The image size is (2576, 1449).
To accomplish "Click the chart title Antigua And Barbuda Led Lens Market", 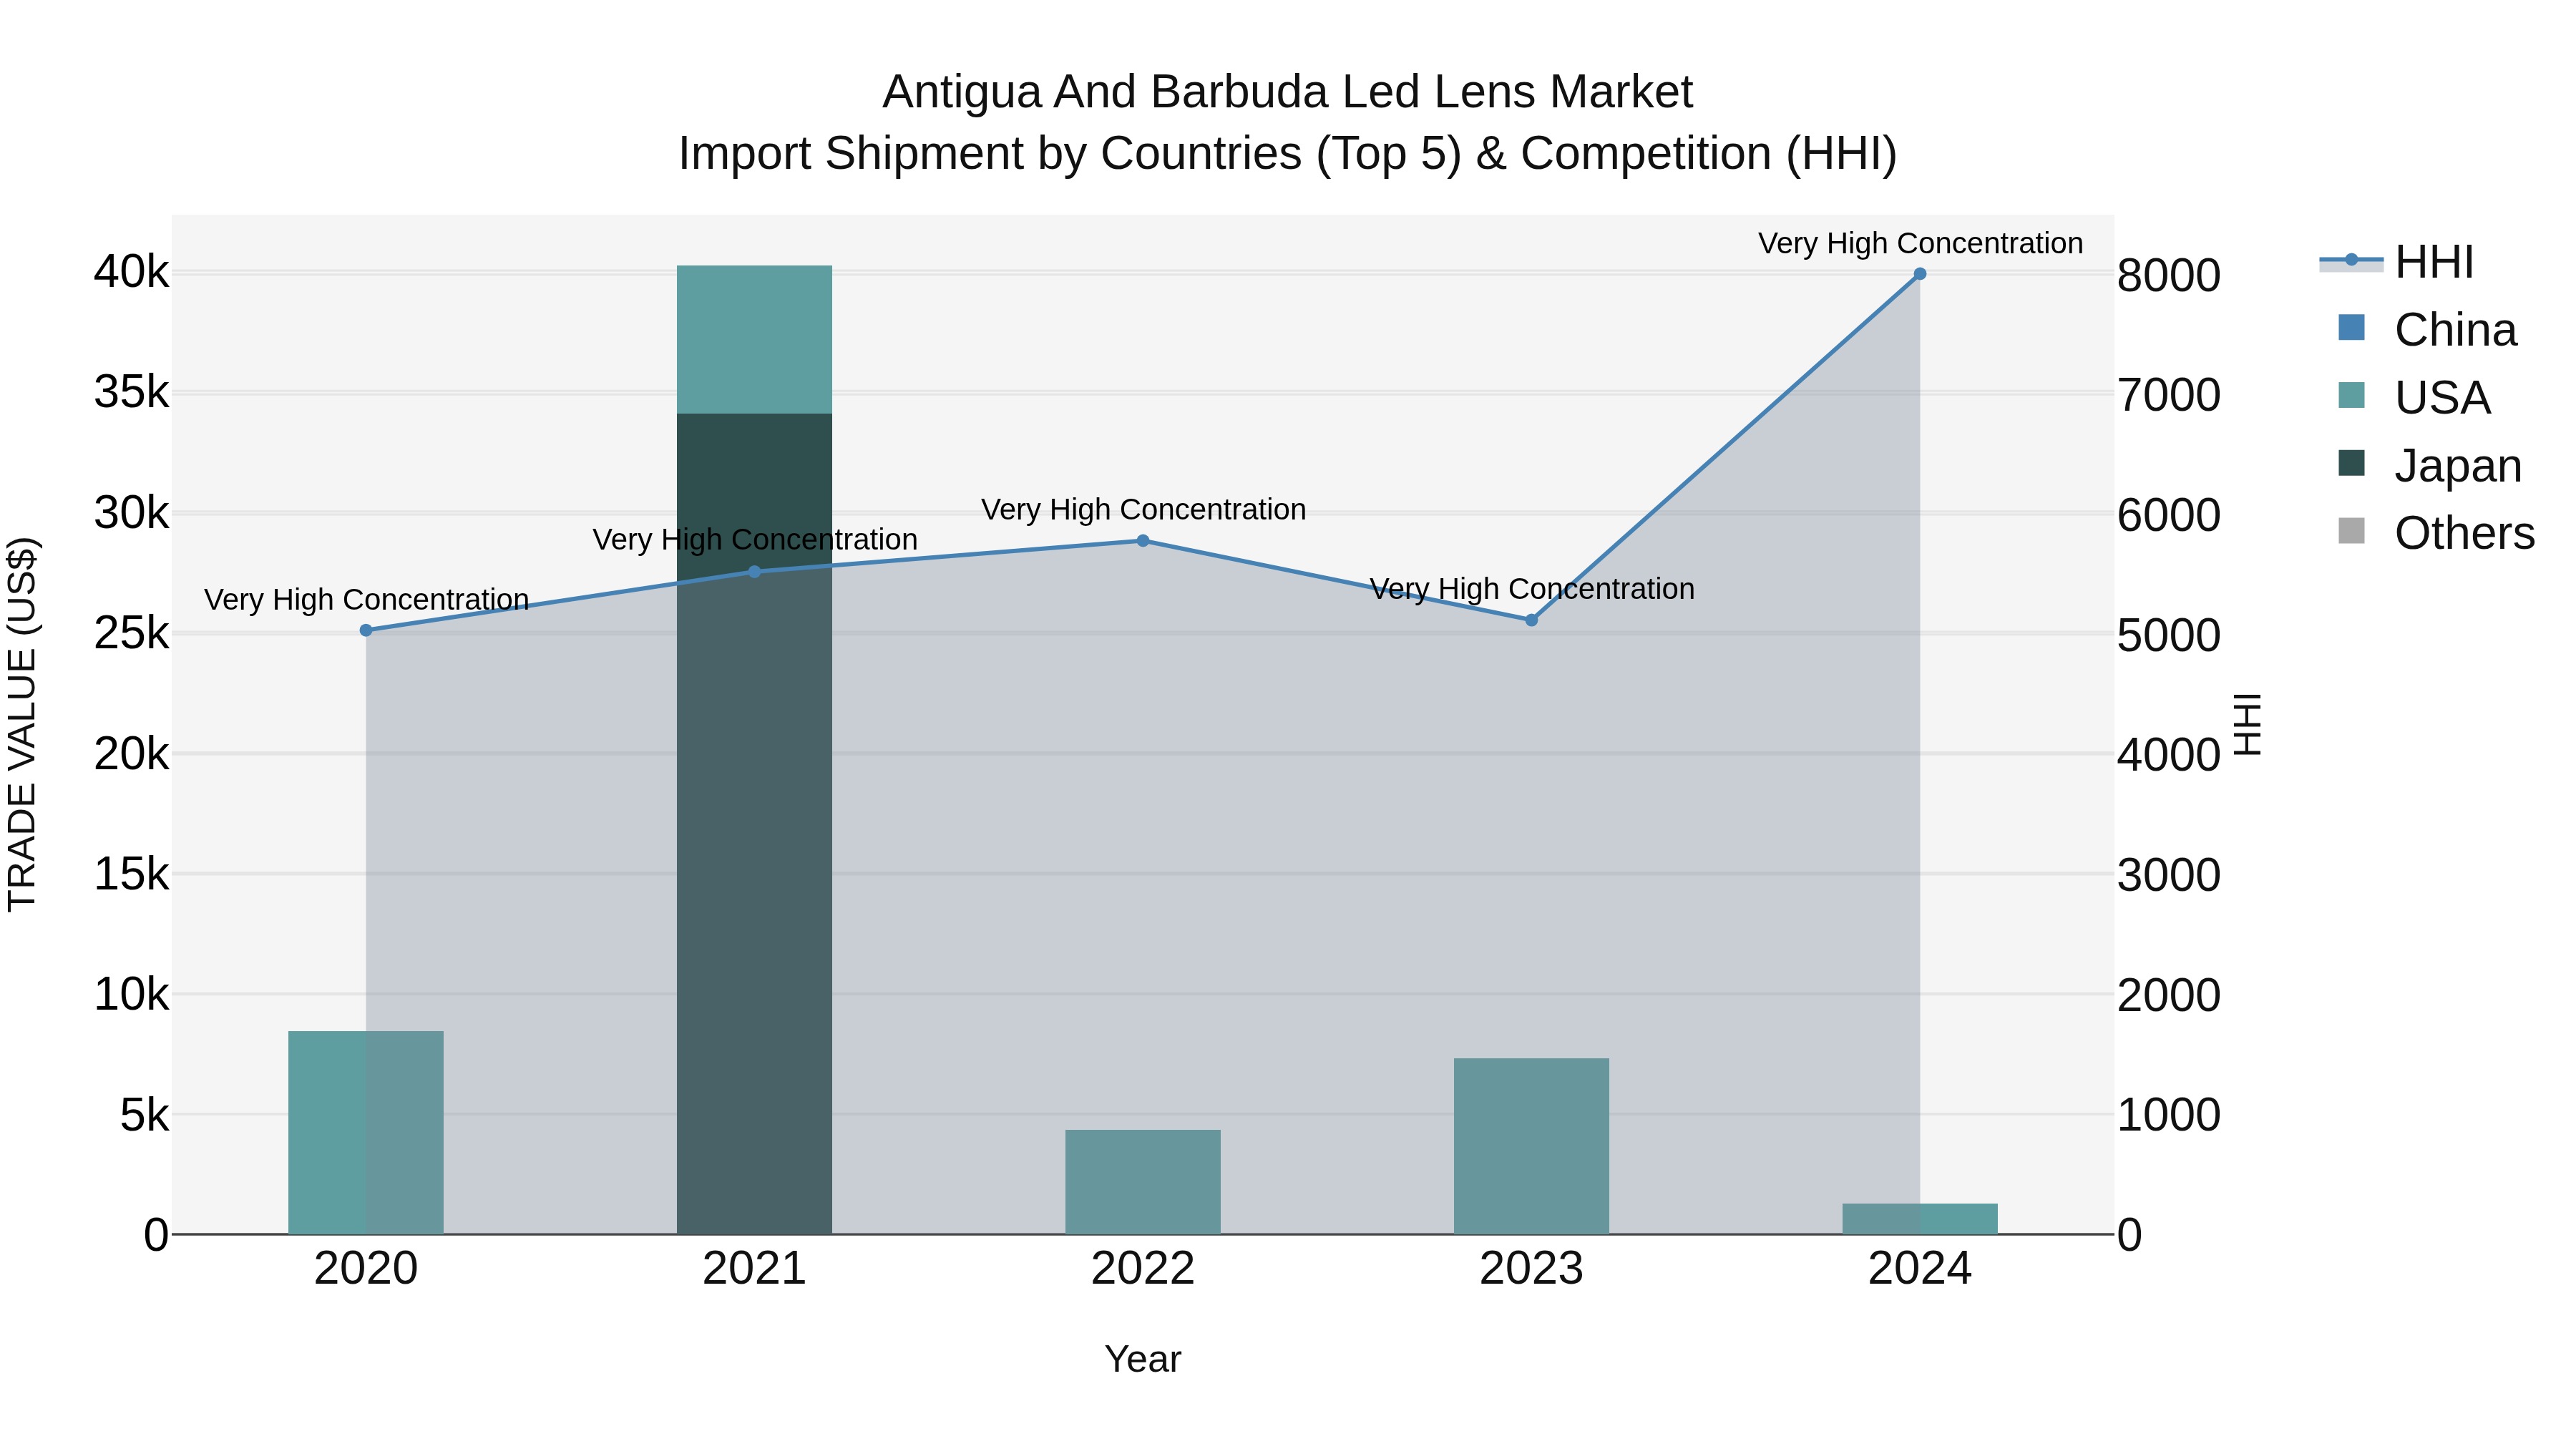I will [x=1287, y=92].
